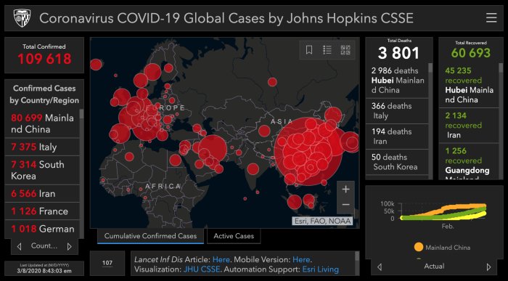Click the ASIA map label
The width and height of the screenshot is (508, 281).
282,121
